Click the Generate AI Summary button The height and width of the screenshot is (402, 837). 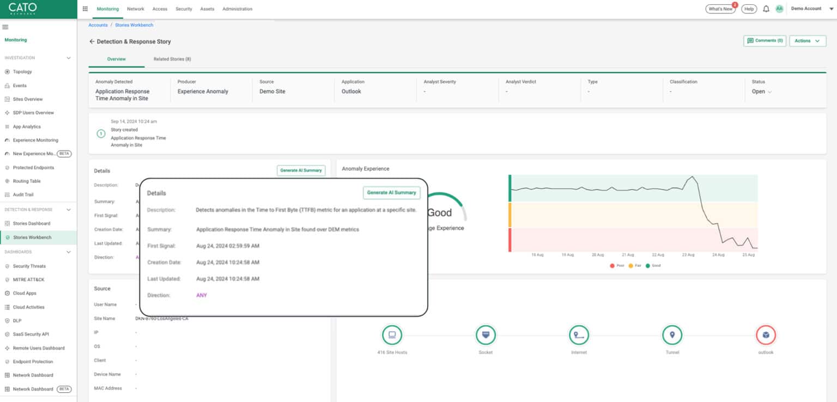(392, 192)
